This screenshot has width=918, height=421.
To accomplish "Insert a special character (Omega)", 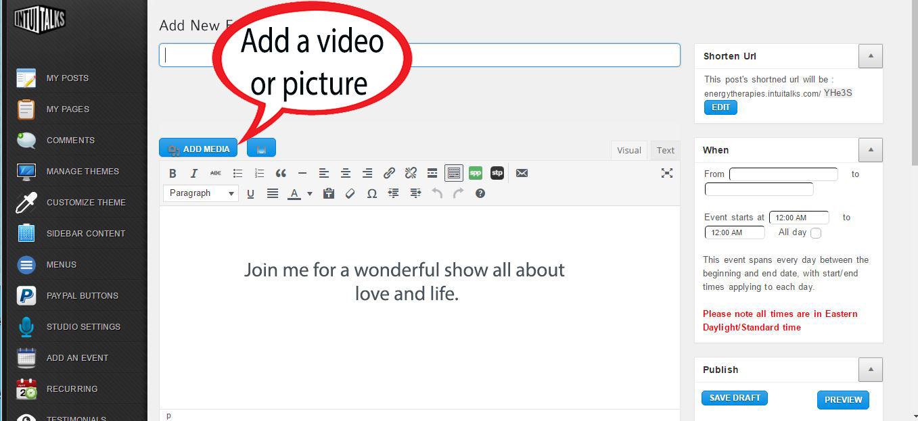I will 372,193.
